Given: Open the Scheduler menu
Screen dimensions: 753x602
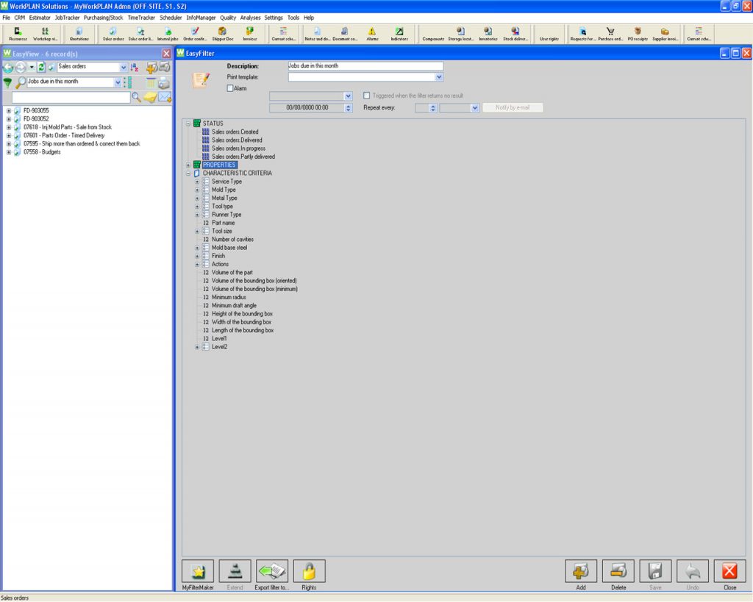Looking at the screenshot, I should 171,17.
